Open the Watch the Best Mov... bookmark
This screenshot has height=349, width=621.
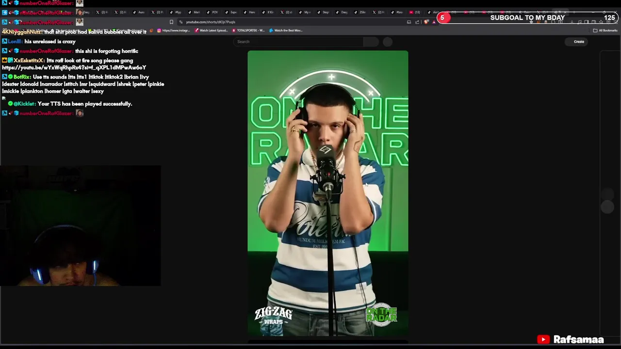[x=286, y=31]
